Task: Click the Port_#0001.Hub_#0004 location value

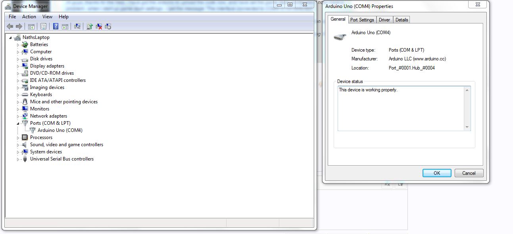Action: pyautogui.click(x=412, y=68)
